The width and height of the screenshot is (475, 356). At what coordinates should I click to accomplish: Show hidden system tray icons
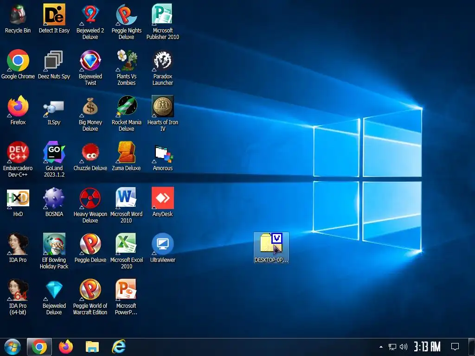(x=381, y=347)
